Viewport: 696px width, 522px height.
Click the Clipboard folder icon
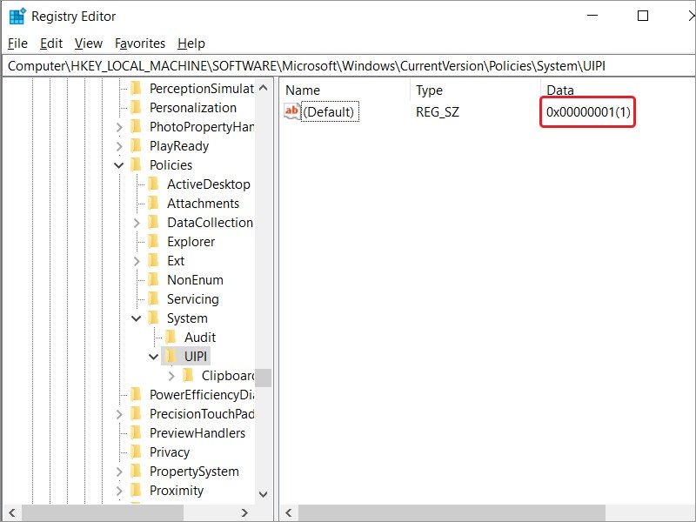188,375
